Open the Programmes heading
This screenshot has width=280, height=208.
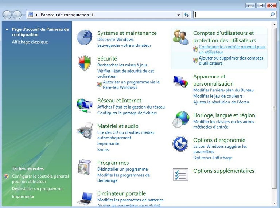tap(113, 163)
